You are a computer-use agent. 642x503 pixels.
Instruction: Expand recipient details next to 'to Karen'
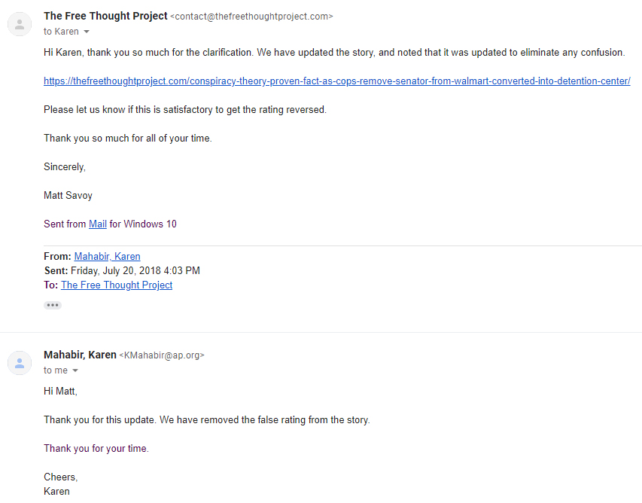tap(87, 32)
